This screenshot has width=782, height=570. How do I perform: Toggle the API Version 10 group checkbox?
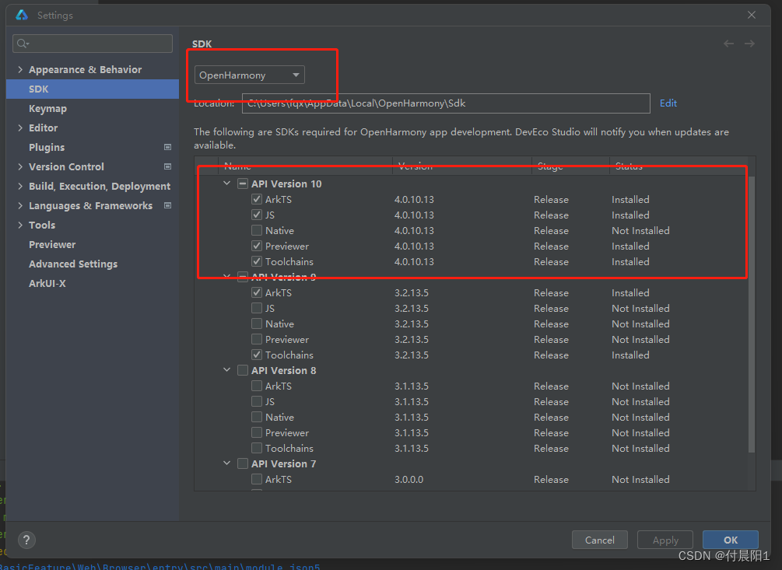242,184
